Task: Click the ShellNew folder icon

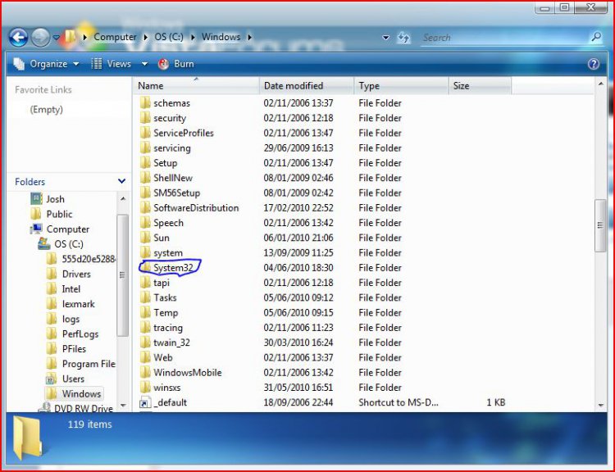Action: pos(145,178)
